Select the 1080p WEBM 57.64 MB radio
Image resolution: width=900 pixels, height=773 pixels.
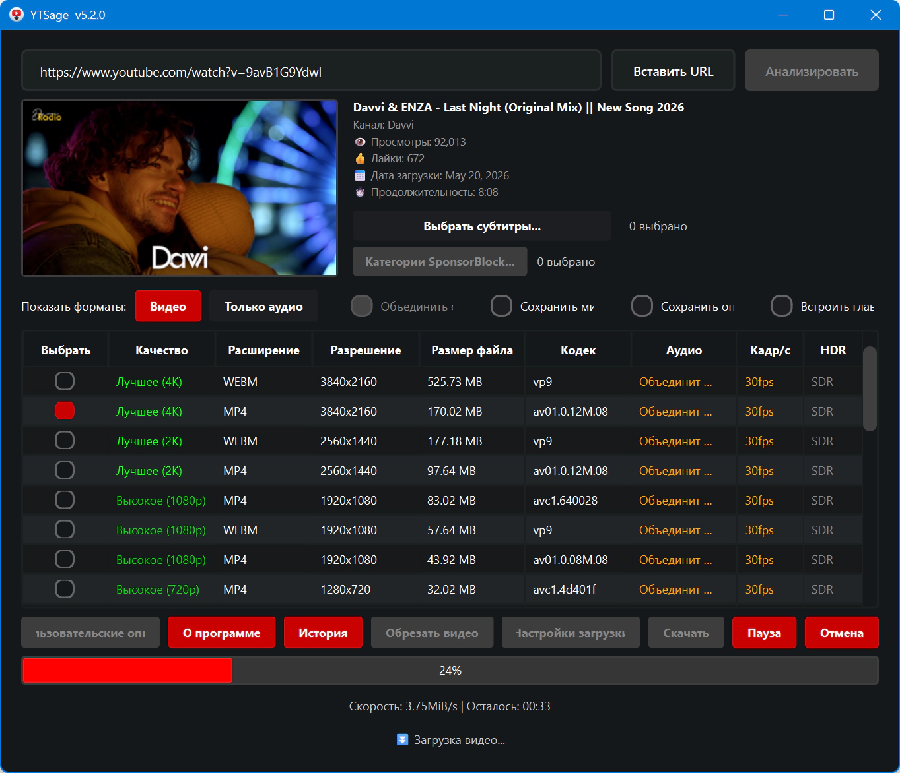65,530
